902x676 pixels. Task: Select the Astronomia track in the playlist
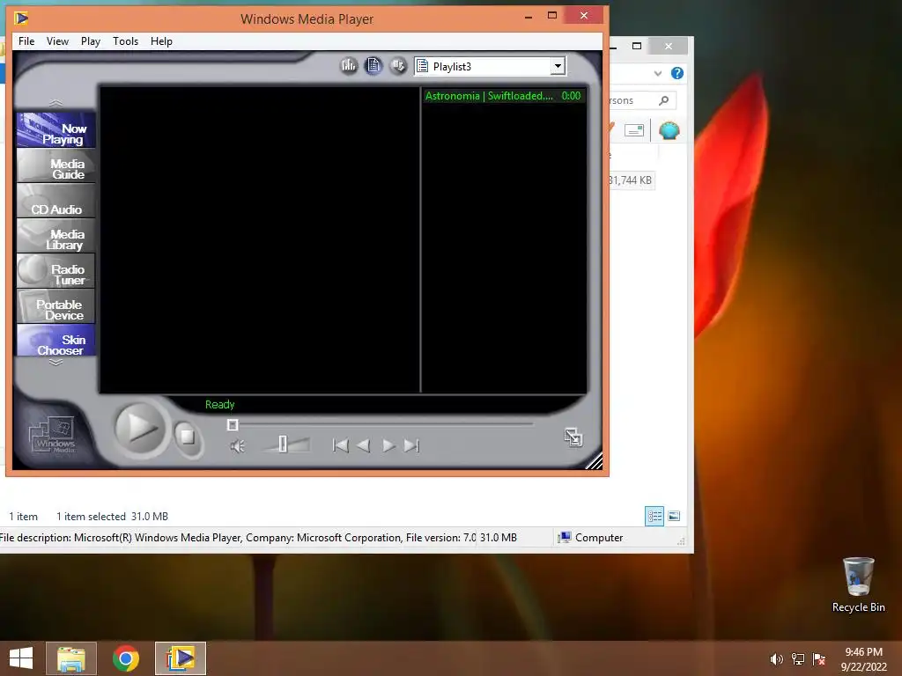[503, 96]
